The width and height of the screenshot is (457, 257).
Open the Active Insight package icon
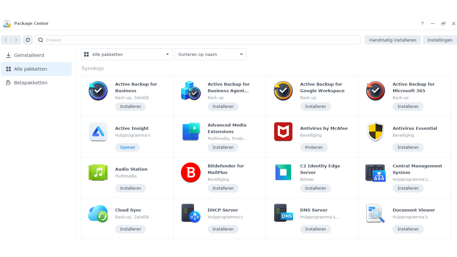[x=98, y=132]
